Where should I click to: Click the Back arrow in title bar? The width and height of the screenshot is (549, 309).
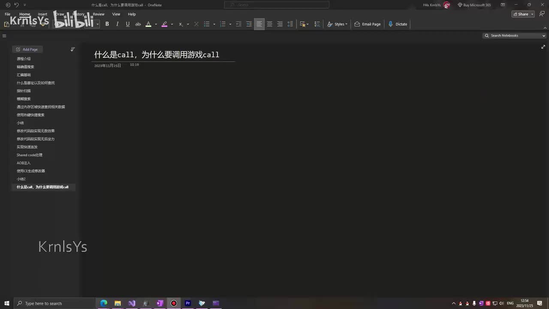click(x=8, y=5)
